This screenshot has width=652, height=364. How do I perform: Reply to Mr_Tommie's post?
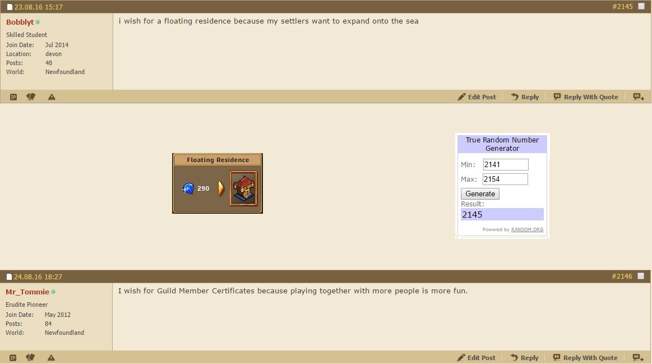524,358
